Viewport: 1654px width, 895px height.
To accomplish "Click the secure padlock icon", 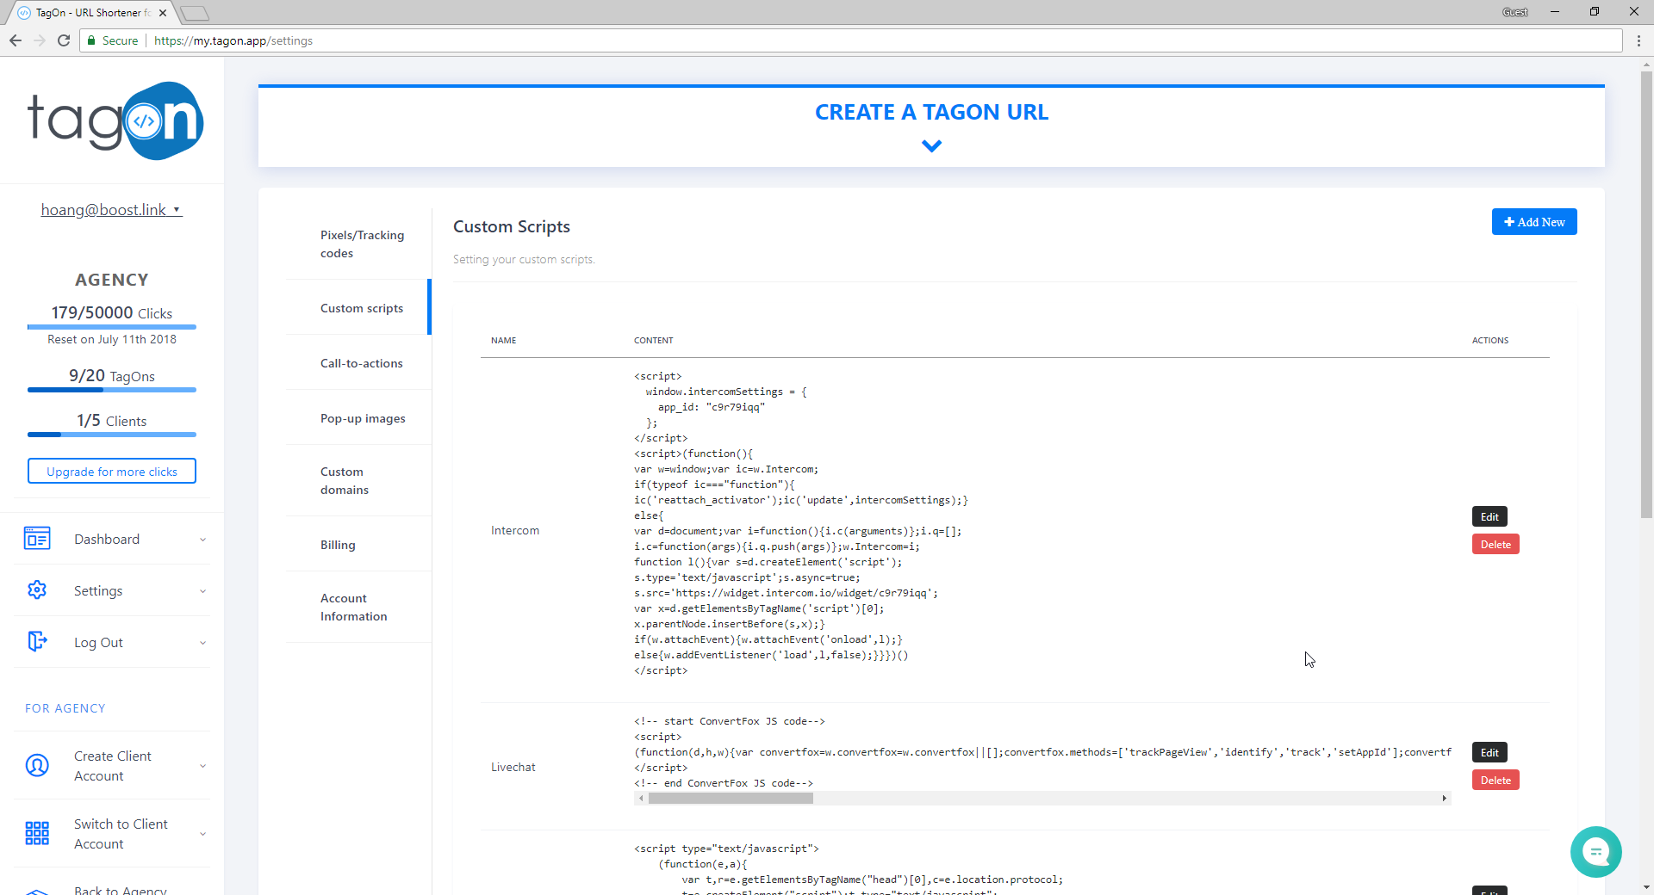I will pos(91,40).
